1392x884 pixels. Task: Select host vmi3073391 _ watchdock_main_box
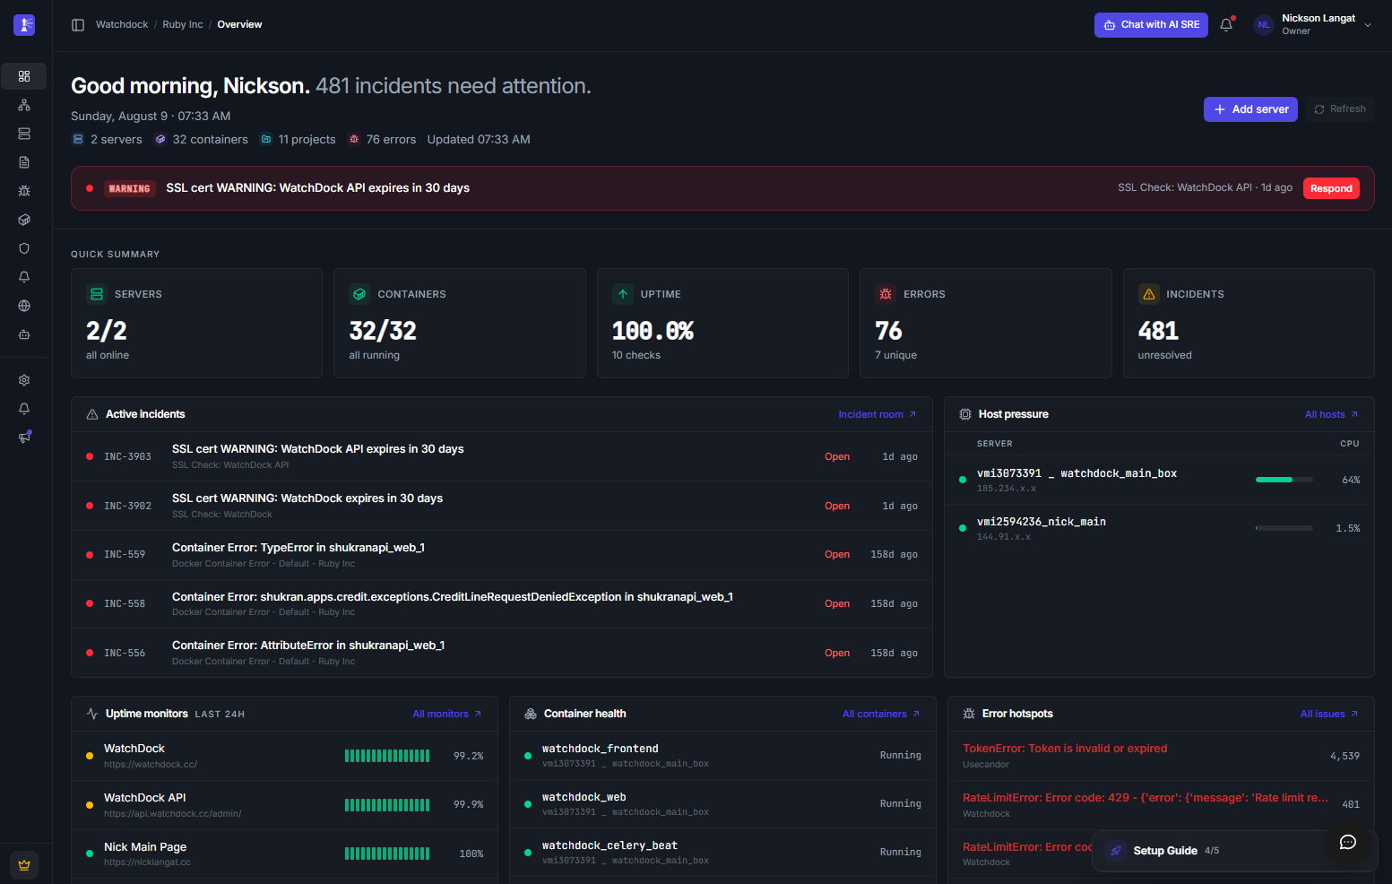click(x=1159, y=480)
